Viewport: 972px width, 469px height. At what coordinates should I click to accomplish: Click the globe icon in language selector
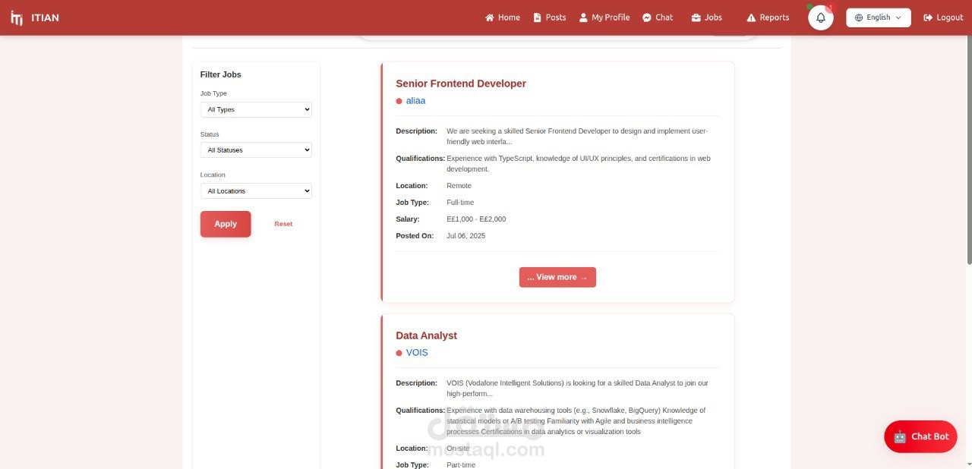tap(859, 17)
